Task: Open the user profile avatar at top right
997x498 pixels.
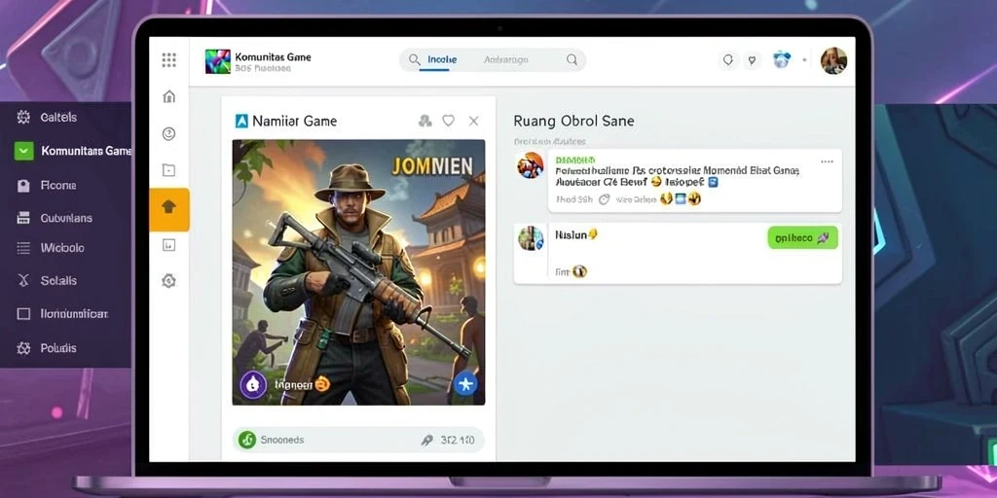Action: click(x=833, y=61)
